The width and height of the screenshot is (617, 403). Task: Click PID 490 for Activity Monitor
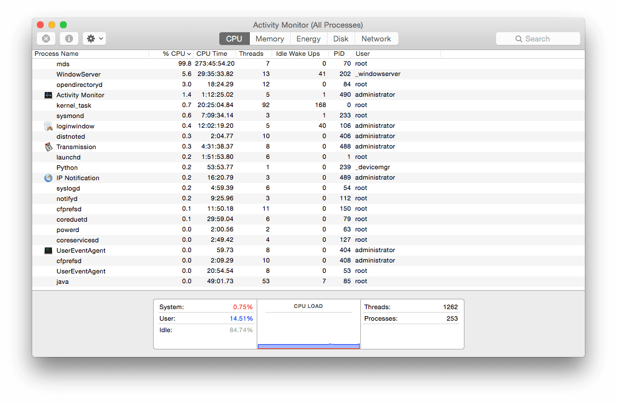(345, 94)
